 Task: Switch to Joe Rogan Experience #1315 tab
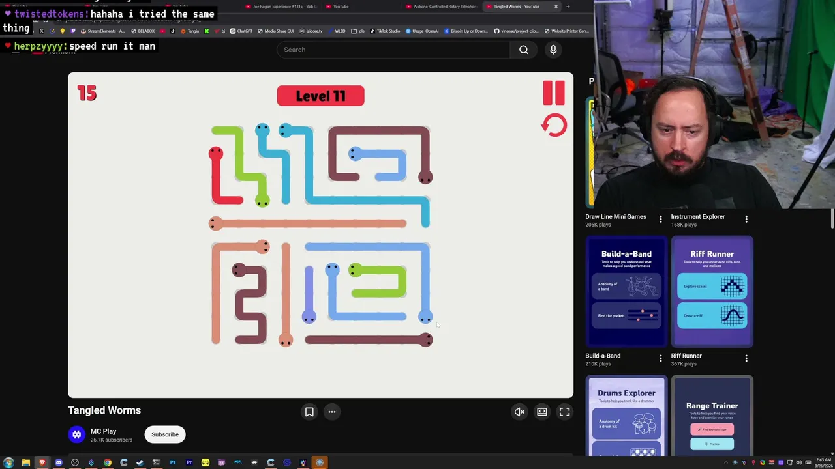(x=282, y=7)
